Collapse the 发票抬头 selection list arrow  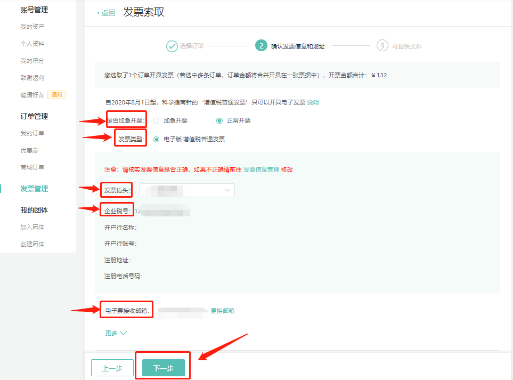click(x=228, y=190)
